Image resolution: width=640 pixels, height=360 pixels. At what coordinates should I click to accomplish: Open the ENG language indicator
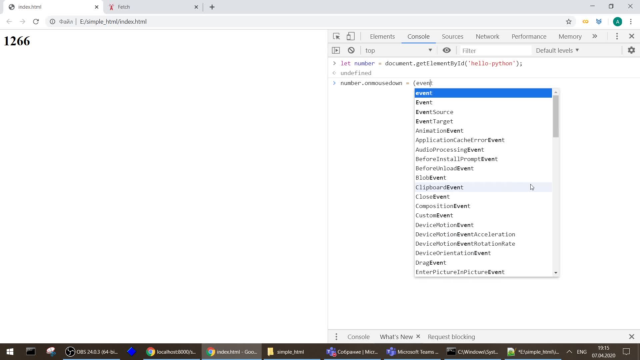click(582, 352)
